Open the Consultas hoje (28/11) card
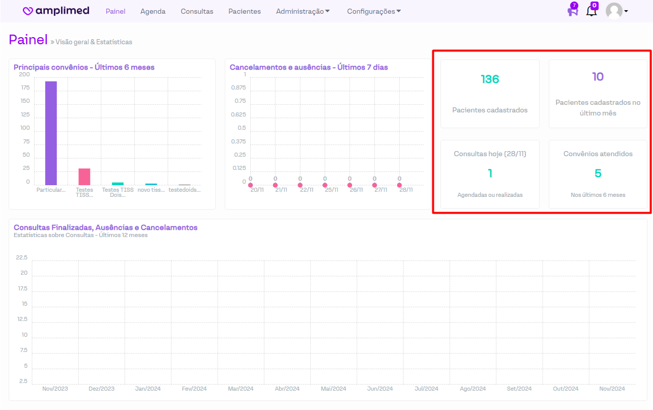653x410 pixels. (490, 174)
